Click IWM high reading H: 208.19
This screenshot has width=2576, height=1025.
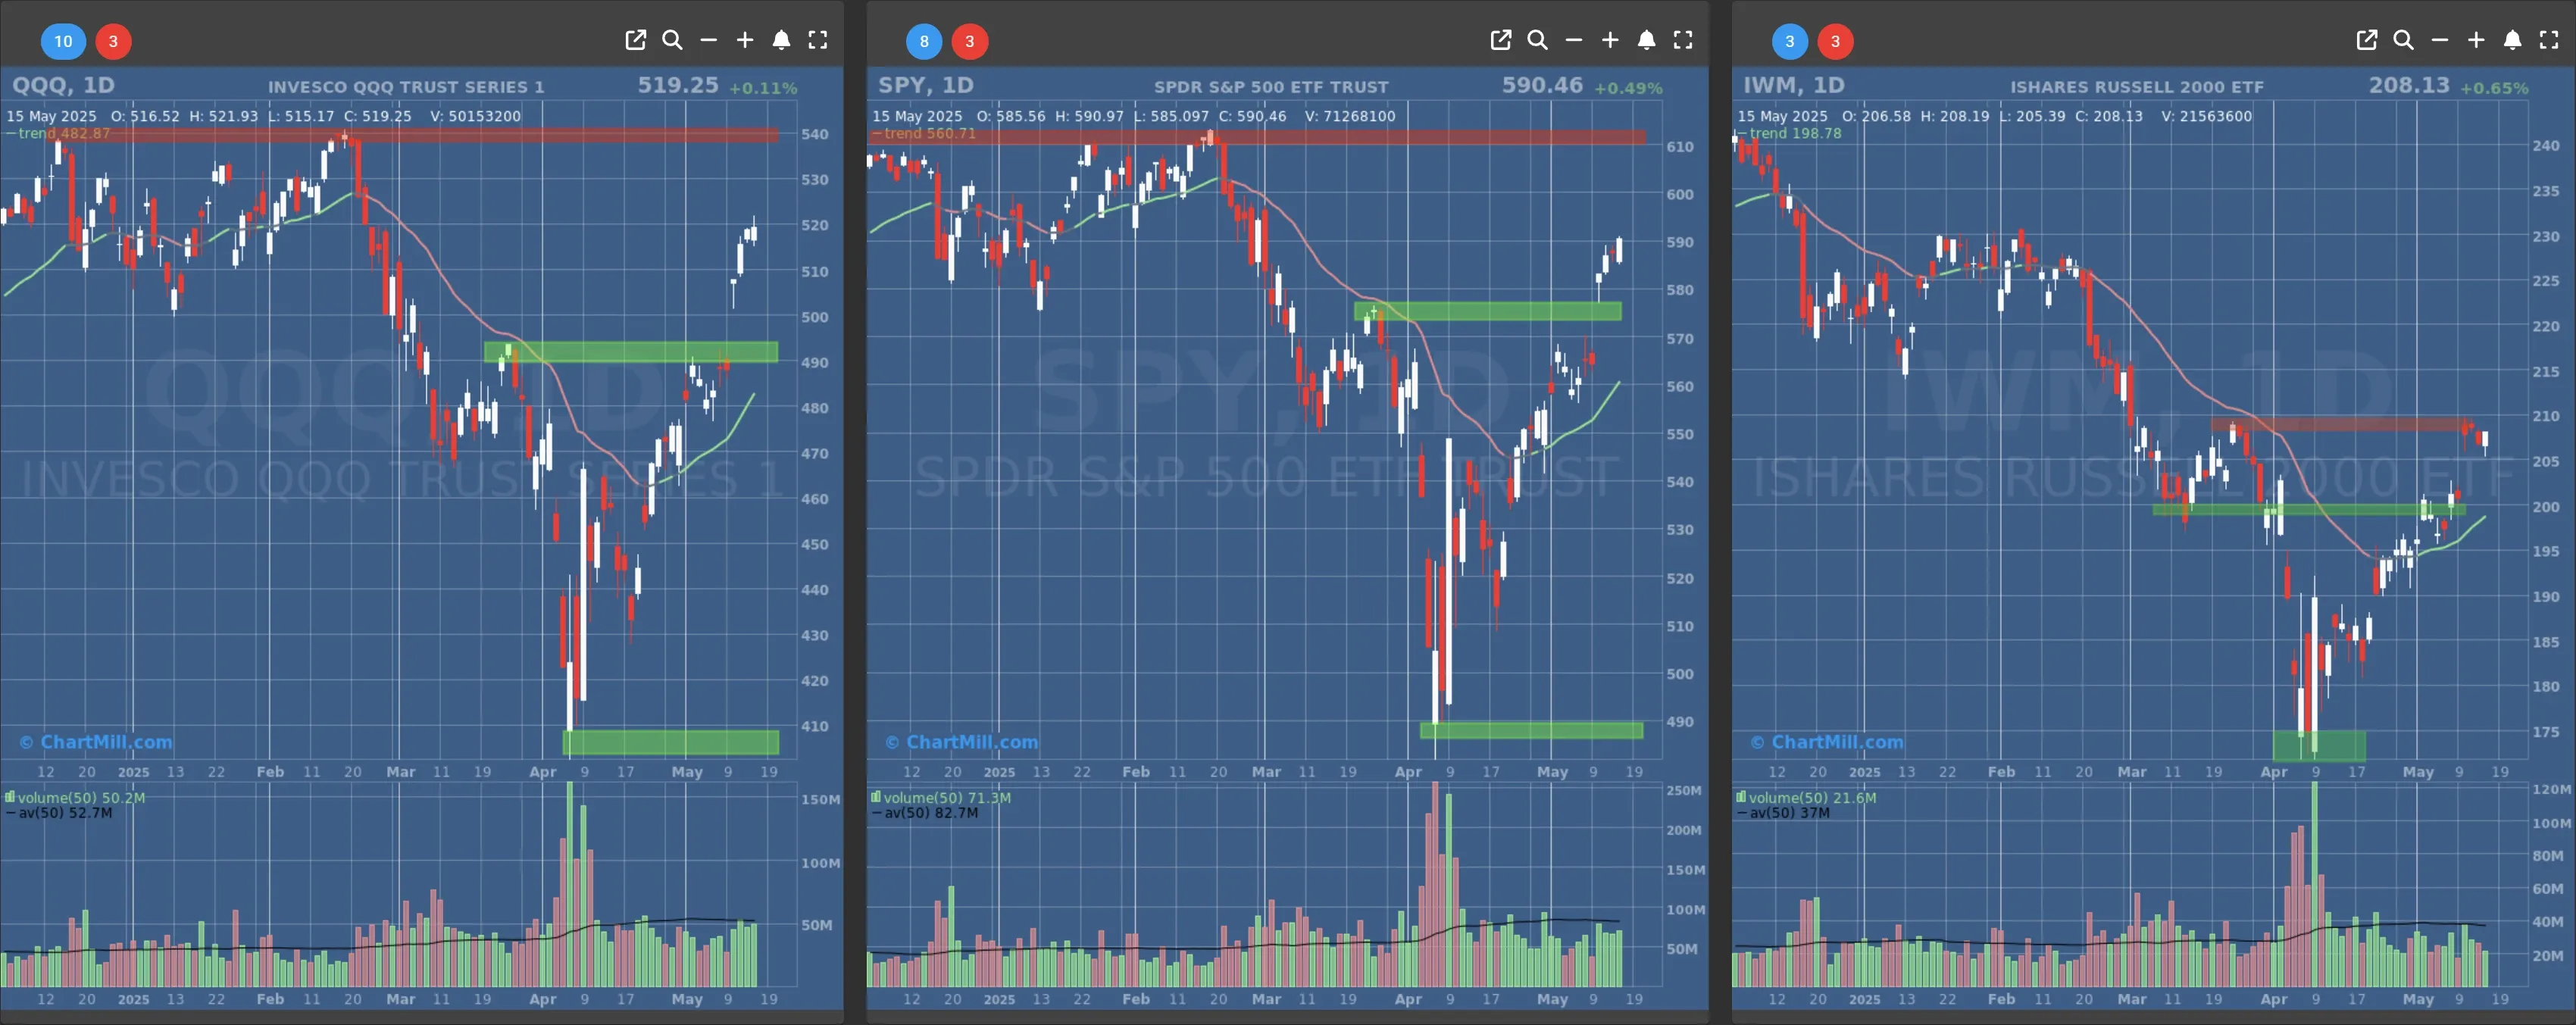[1955, 116]
